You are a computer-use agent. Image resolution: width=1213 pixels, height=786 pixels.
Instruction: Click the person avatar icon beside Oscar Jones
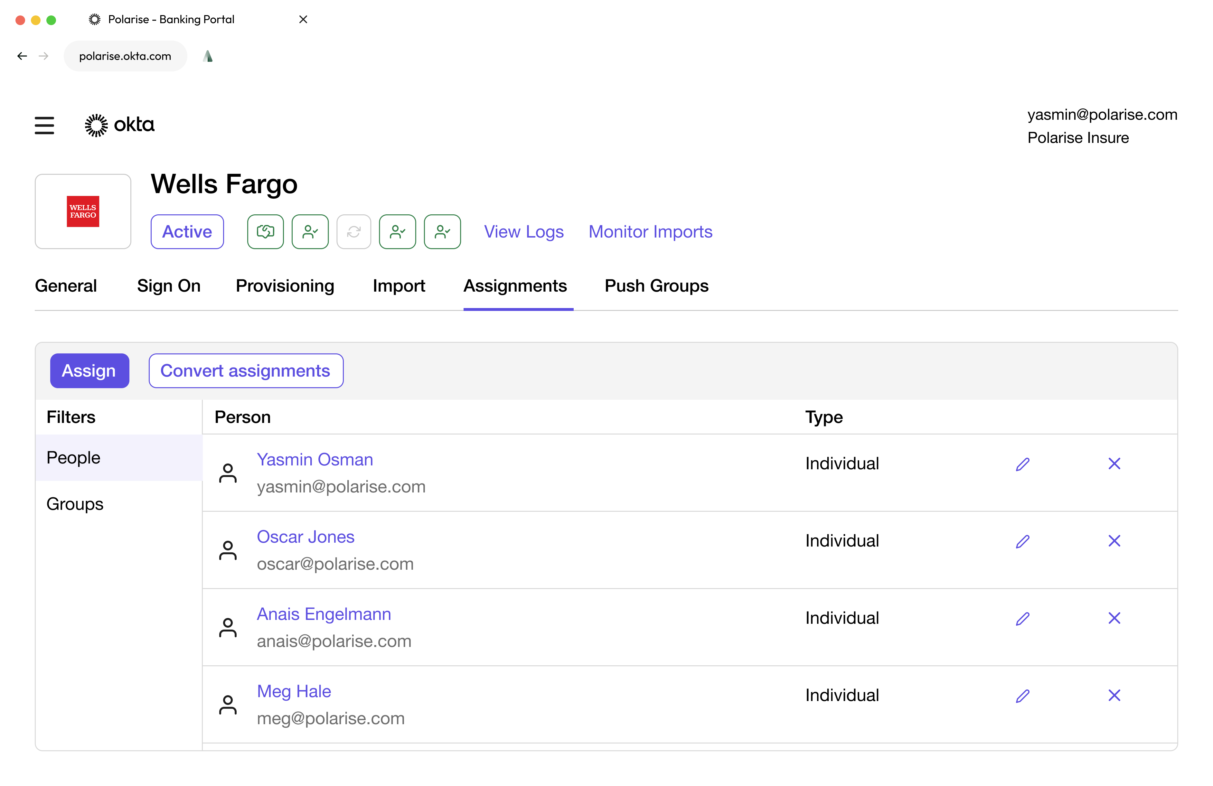pyautogui.click(x=228, y=550)
